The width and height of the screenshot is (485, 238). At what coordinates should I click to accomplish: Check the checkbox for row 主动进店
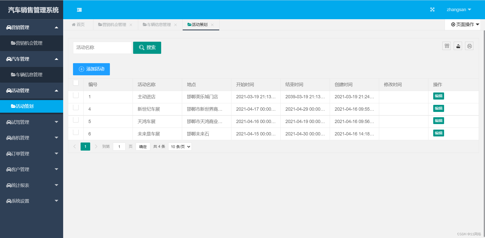tap(76, 95)
